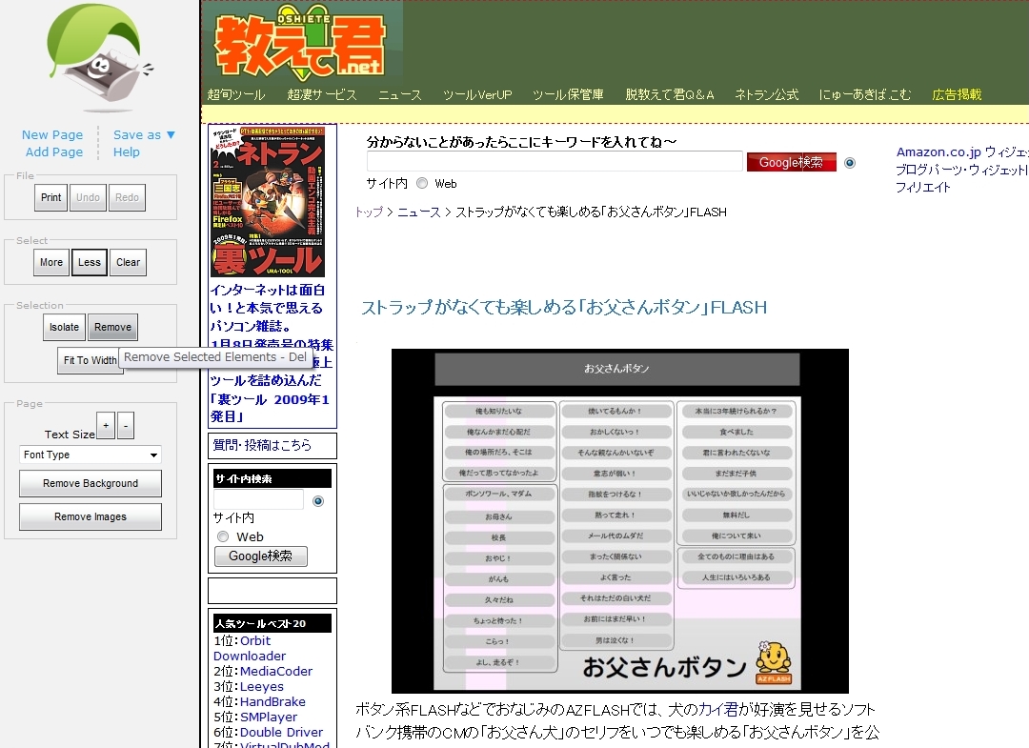The image size is (1029, 748).
Task: Select the Web radio in the sidebar search box
Action: (x=223, y=536)
